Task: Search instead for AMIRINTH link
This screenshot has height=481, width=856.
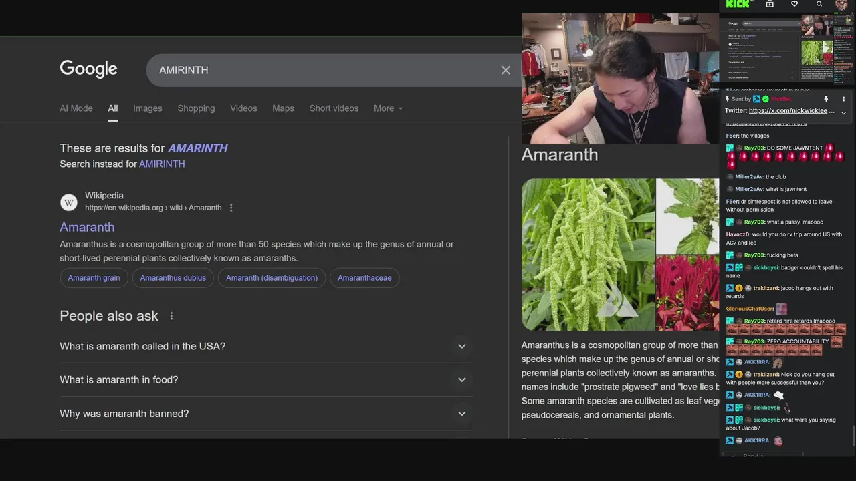Action: [x=162, y=164]
